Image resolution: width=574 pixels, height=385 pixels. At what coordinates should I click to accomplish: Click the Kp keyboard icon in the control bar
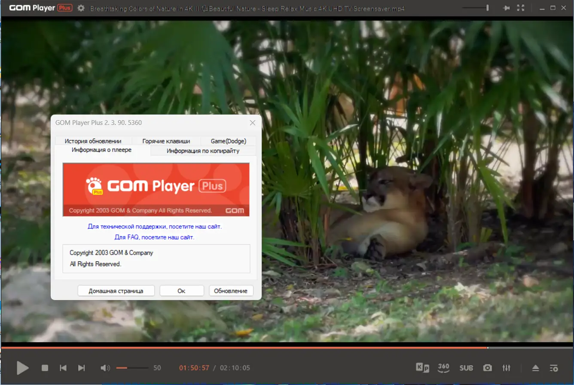[x=422, y=367]
